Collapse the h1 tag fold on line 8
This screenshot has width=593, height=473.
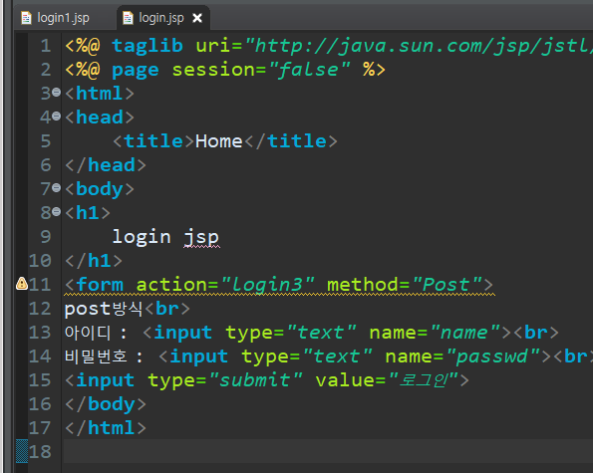click(x=57, y=211)
